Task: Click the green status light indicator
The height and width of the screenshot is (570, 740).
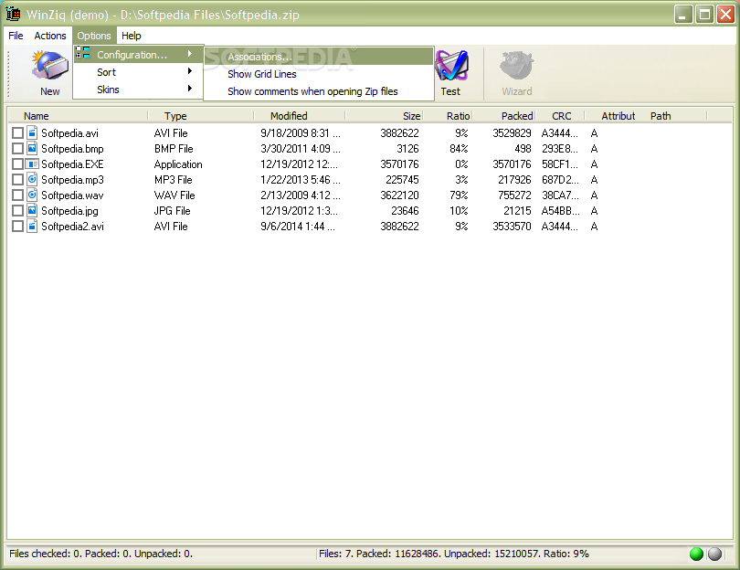Action: coord(696,554)
